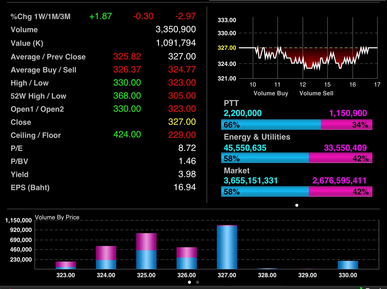
Task: Tap Energy & Utilities blue 58% buy bar
Action: tap(265, 158)
